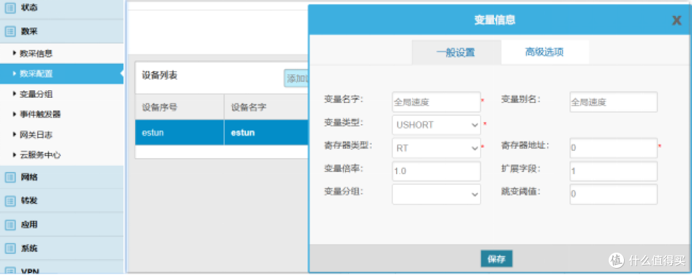Click the 数采 section icon in sidebar
Viewport: 692px width, 275px height.
point(10,32)
